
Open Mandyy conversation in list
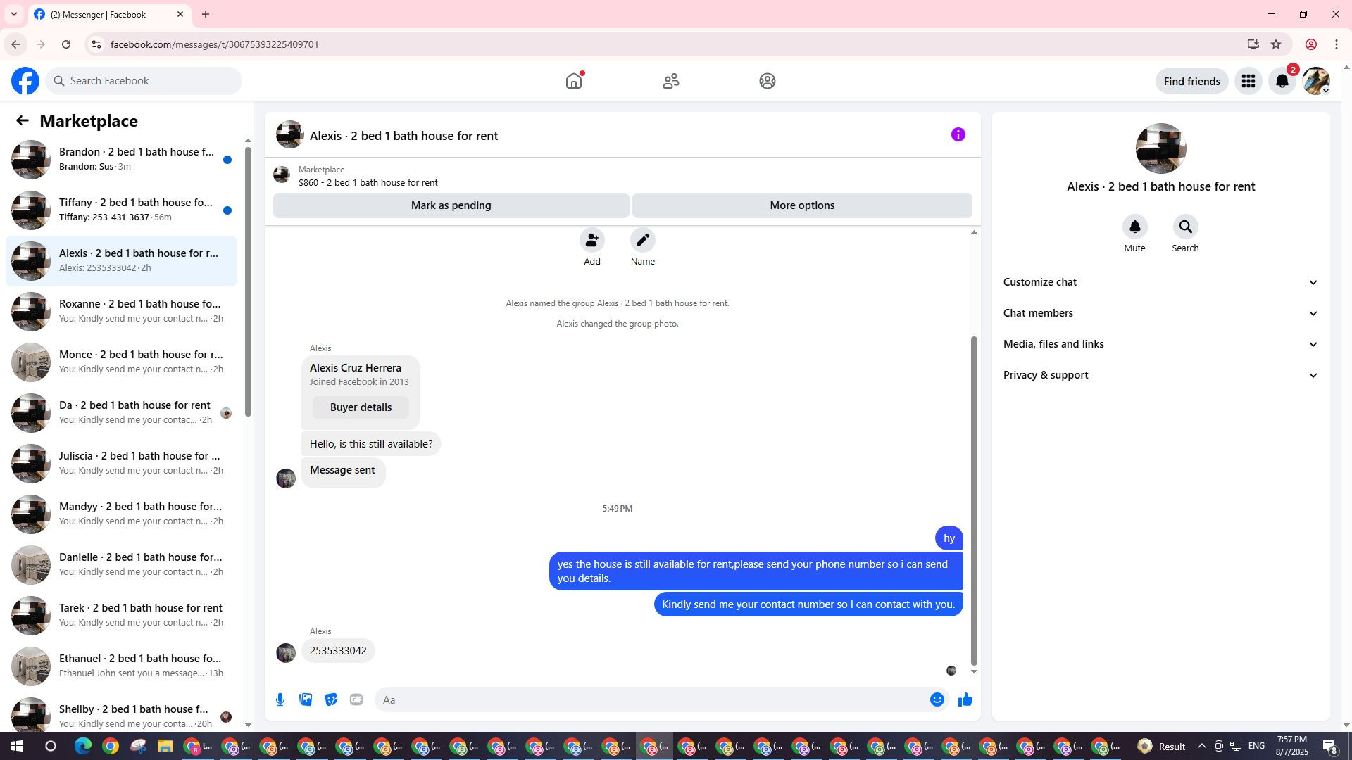121,514
